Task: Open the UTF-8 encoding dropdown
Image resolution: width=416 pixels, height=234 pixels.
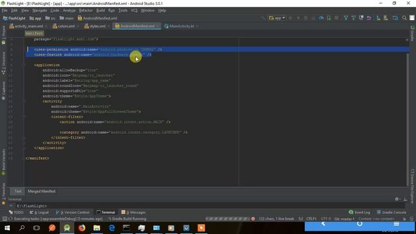Action: coord(326,219)
